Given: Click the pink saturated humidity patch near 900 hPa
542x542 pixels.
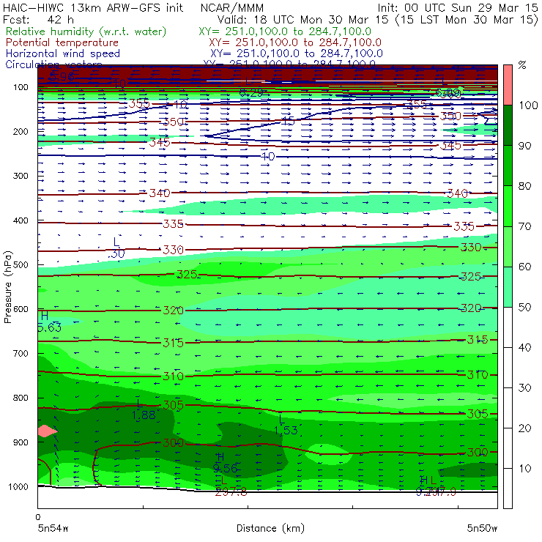Looking at the screenshot, I should tap(48, 431).
